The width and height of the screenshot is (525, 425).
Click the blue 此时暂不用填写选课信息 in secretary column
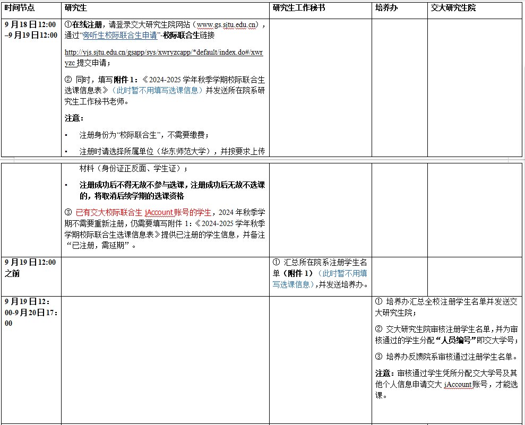click(x=320, y=279)
